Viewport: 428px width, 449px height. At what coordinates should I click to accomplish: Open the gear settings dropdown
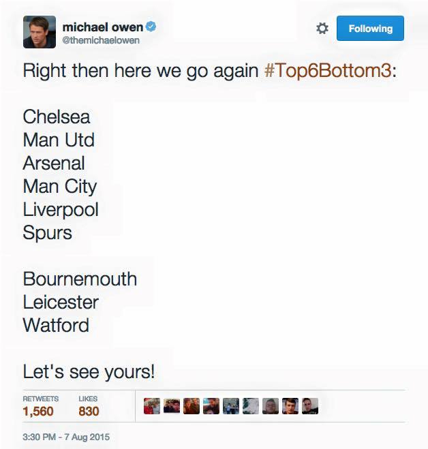click(322, 29)
